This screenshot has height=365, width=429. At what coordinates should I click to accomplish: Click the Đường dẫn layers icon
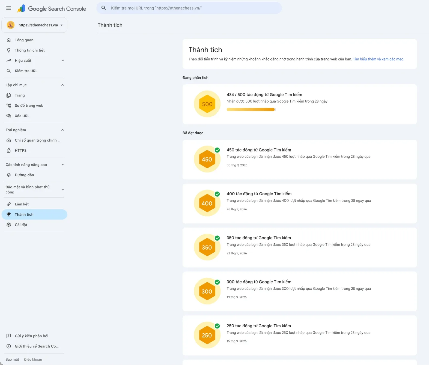(9, 175)
